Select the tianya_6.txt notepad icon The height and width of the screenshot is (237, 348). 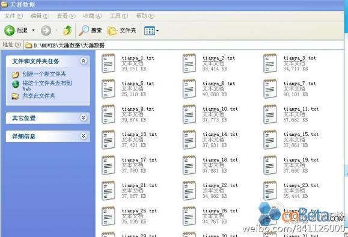pos(189,89)
